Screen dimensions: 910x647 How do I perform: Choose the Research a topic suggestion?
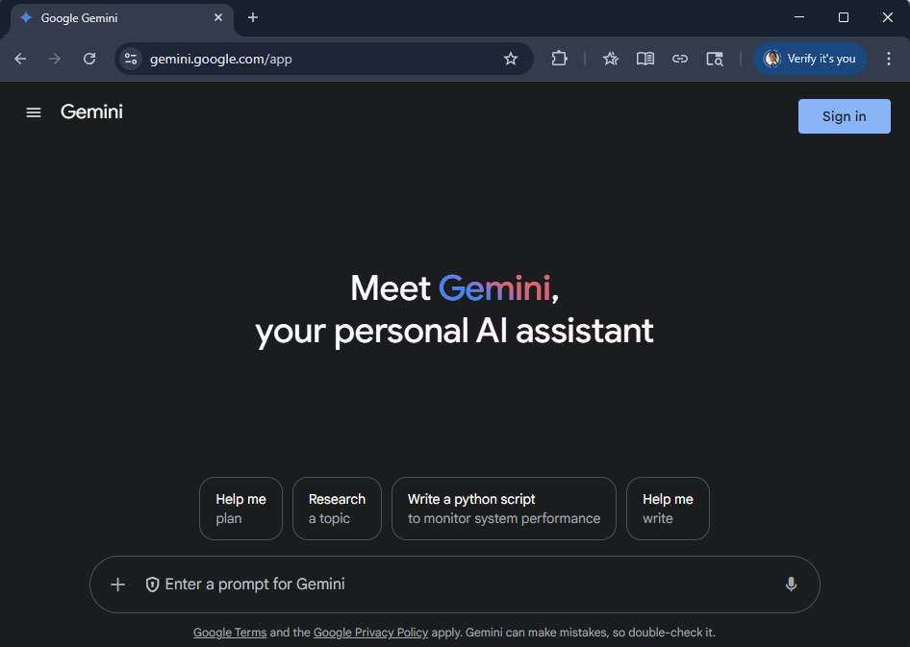(337, 509)
